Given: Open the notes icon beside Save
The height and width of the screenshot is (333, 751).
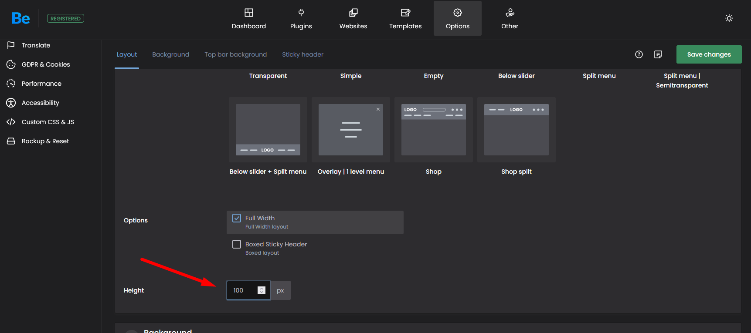Looking at the screenshot, I should pyautogui.click(x=658, y=54).
